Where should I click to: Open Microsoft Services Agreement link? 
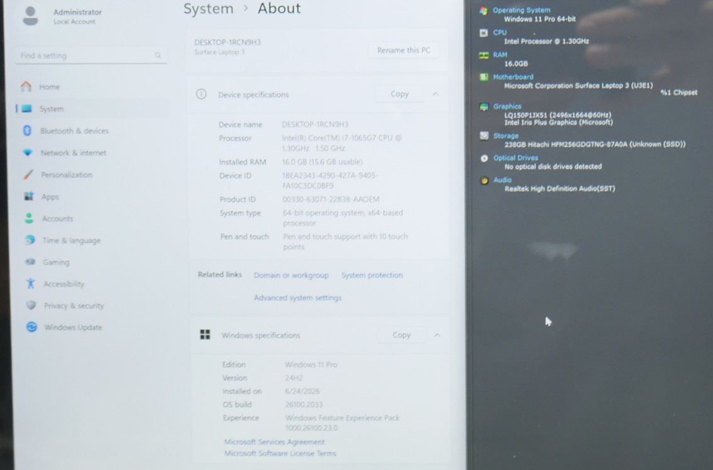(x=274, y=442)
